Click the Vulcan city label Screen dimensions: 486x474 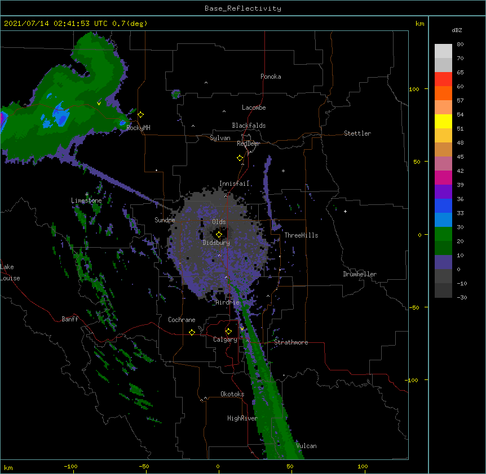[x=306, y=446]
